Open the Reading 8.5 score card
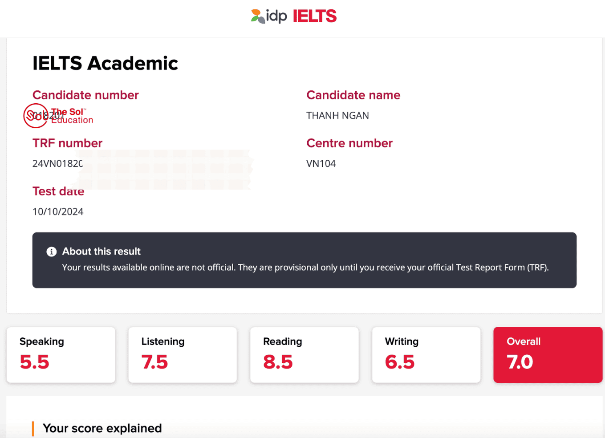The image size is (605, 438). [305, 355]
